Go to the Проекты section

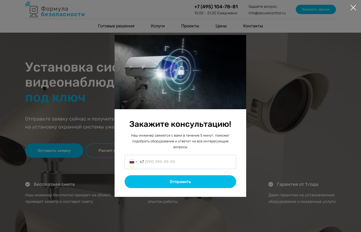[190, 26]
